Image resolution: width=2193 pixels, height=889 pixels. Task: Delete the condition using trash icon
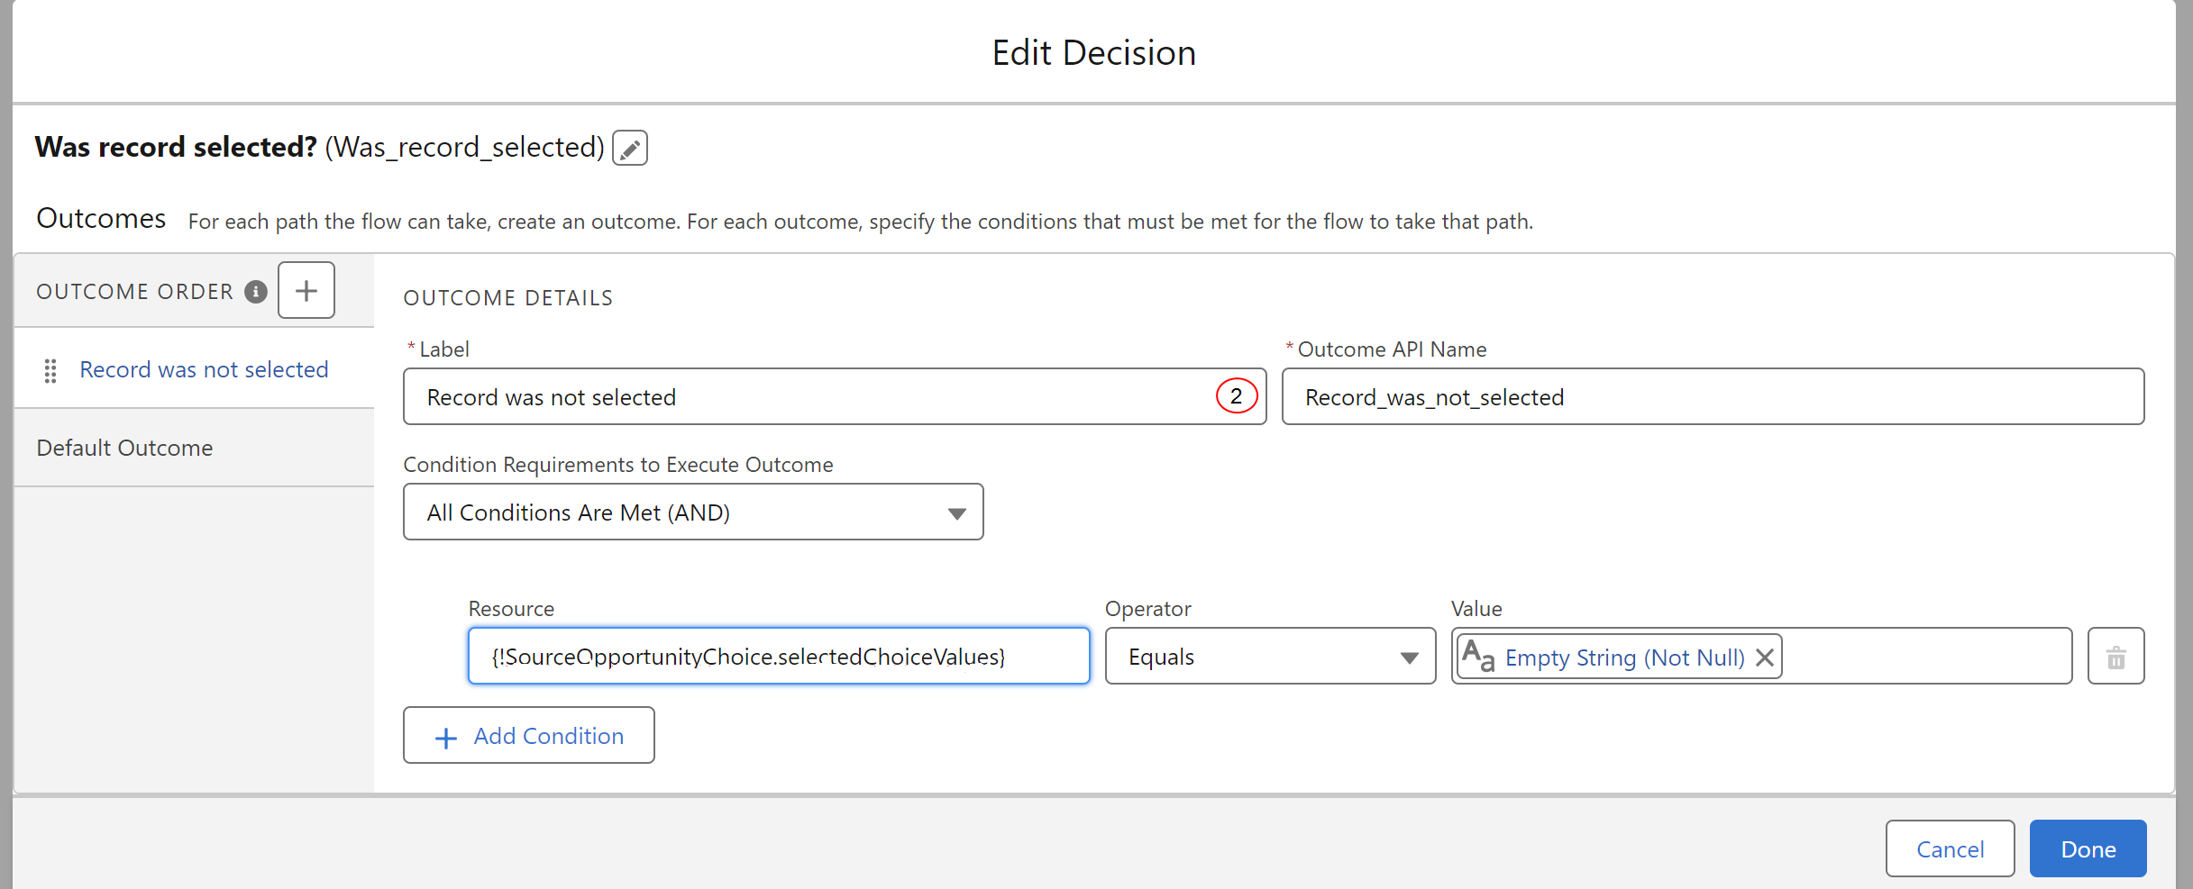pyautogui.click(x=2115, y=657)
